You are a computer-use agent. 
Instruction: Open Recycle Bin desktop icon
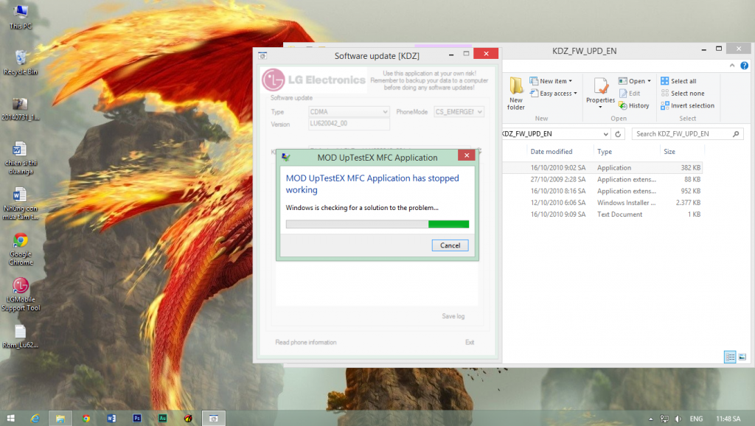[21, 63]
